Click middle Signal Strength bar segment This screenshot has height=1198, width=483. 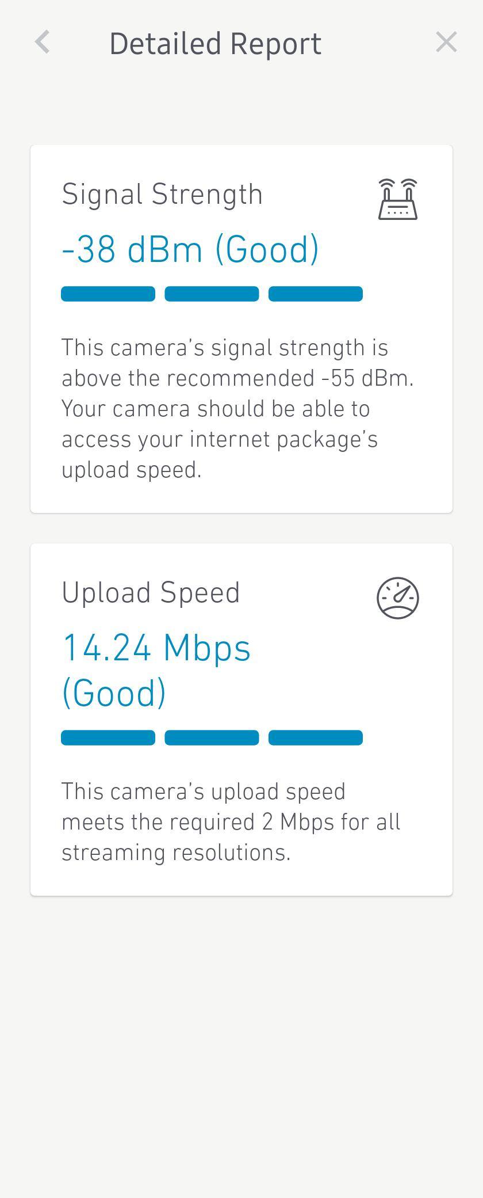coord(212,294)
